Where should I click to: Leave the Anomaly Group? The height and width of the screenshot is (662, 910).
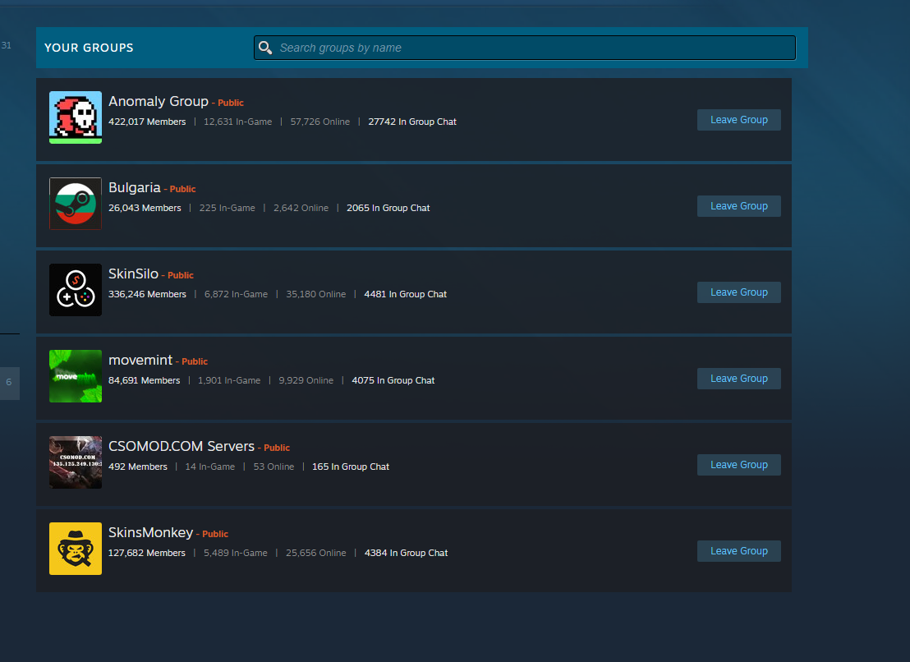[x=738, y=120]
